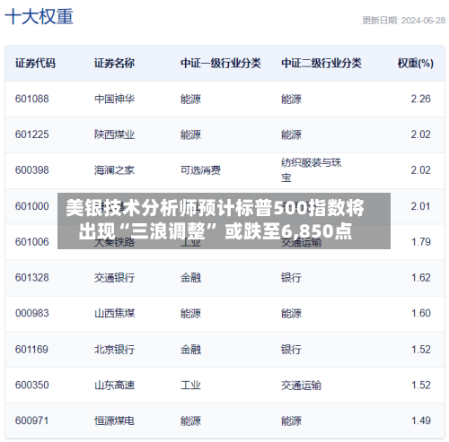Screen dimensions: 449x442
Task: Click the 中证一级行业分类 column header
Action: click(x=221, y=63)
